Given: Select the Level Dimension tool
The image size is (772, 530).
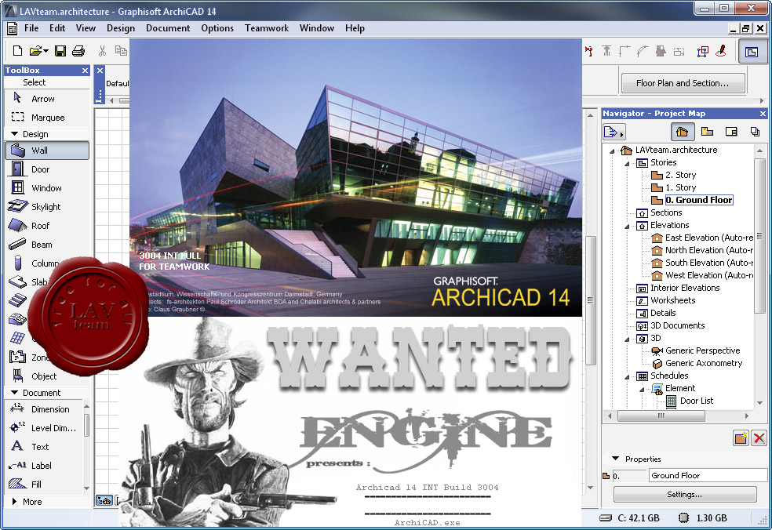Looking at the screenshot, I should click(44, 428).
